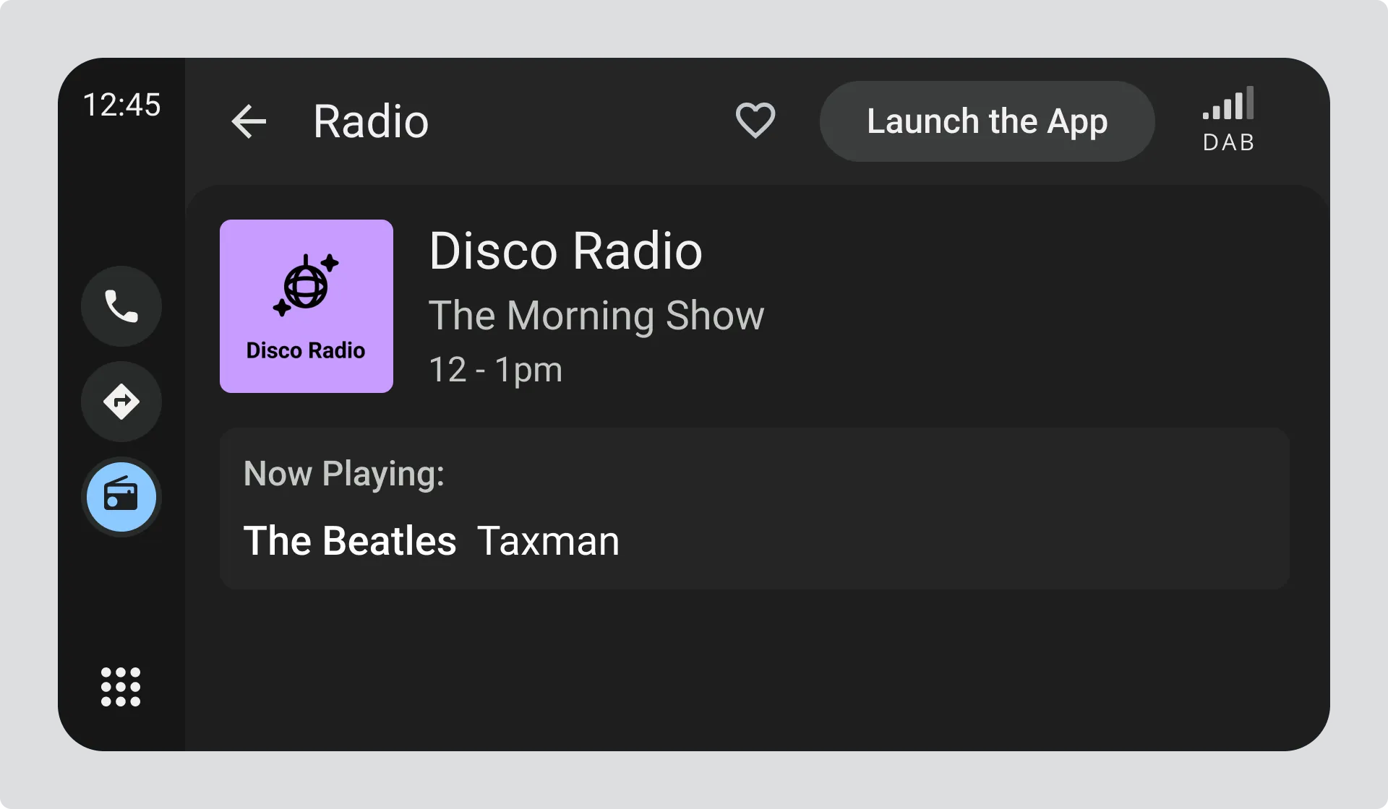Click the disco ball icon in artwork
The height and width of the screenshot is (809, 1388).
[x=306, y=285]
